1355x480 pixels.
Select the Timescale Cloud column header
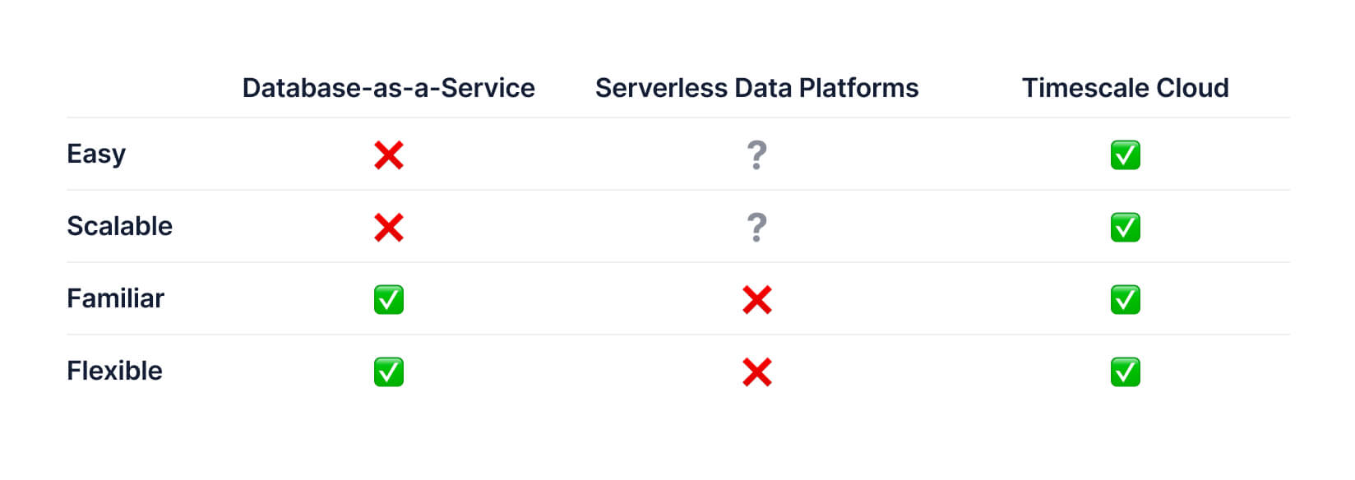pos(1125,88)
